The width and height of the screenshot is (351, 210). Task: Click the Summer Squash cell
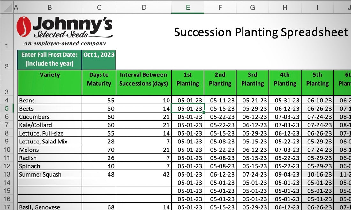pos(50,174)
